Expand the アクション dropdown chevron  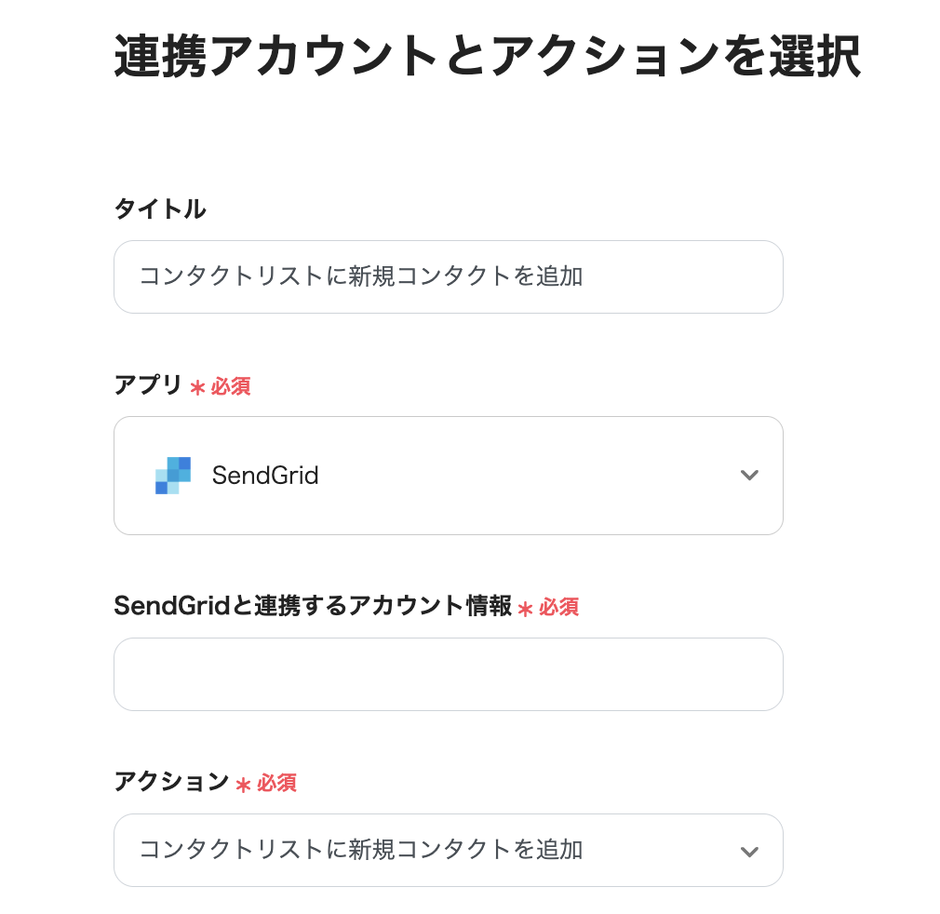point(749,851)
